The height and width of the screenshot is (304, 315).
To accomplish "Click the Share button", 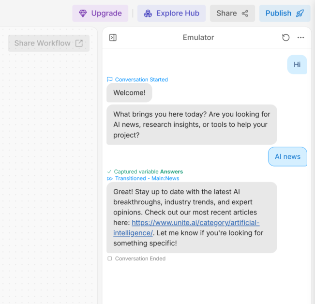I will click(x=232, y=13).
